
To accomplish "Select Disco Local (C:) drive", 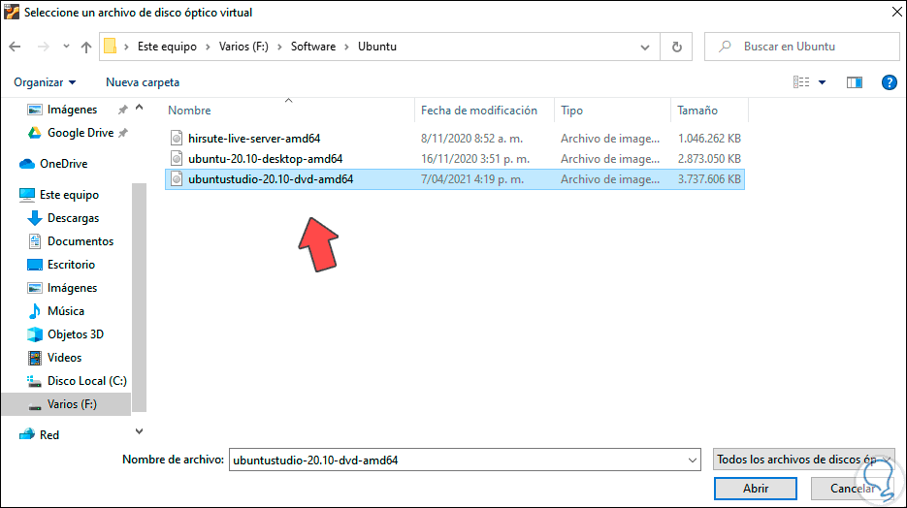I will click(86, 381).
